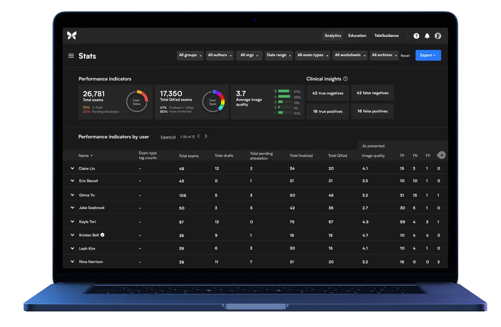Click the Expand all link

168,137
